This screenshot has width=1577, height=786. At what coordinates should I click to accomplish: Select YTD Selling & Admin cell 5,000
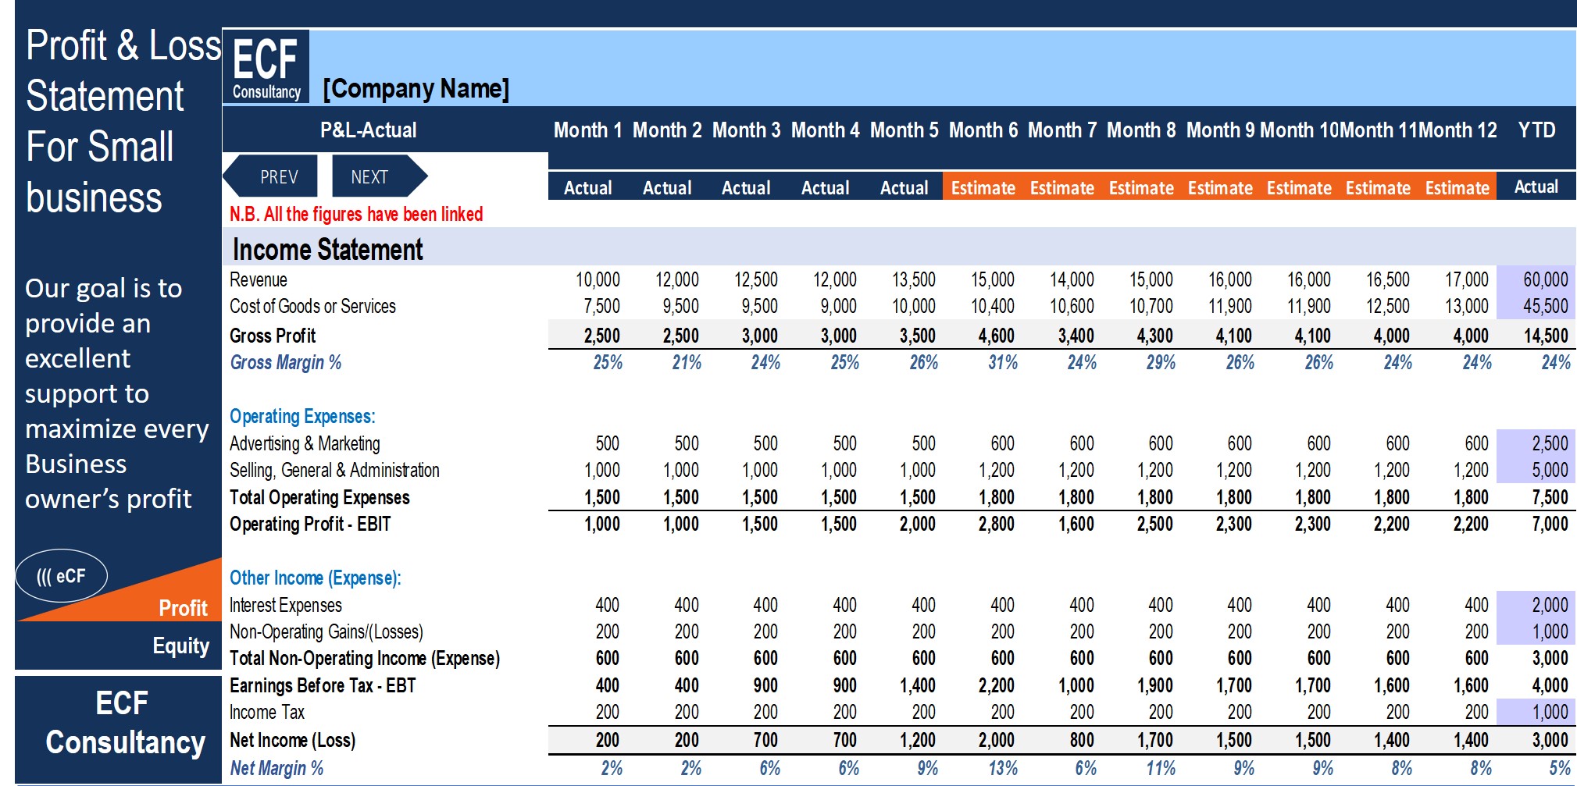coord(1550,471)
